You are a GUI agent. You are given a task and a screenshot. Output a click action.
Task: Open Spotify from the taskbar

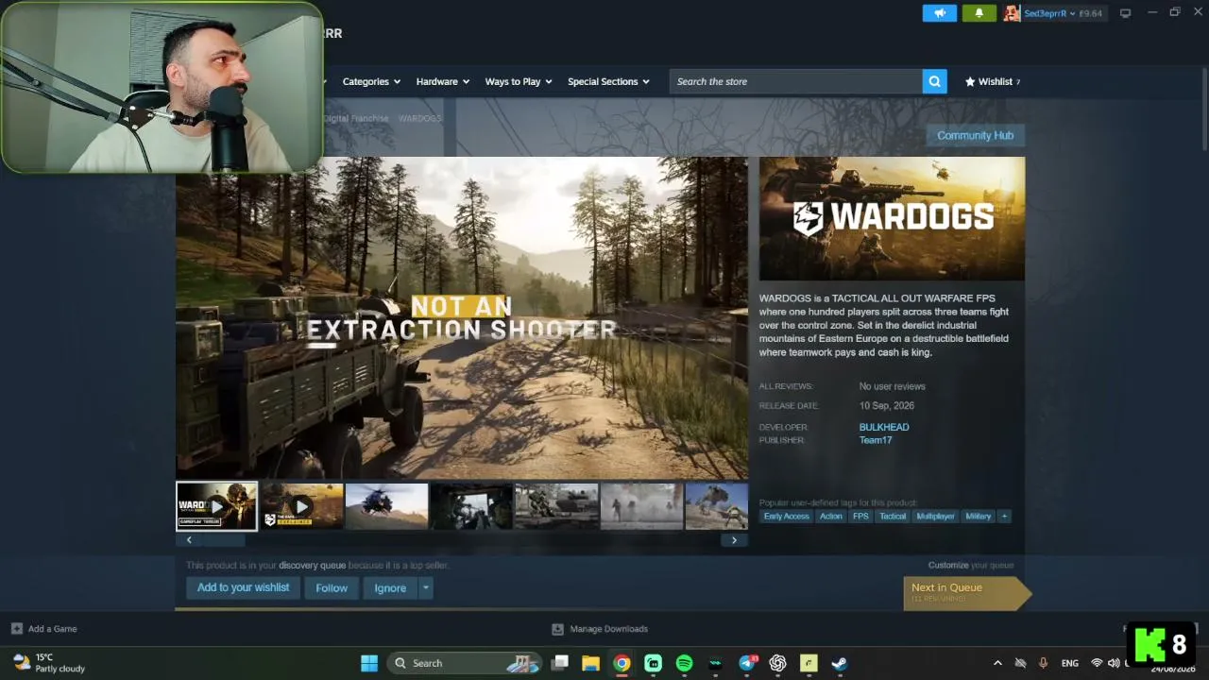pos(685,663)
